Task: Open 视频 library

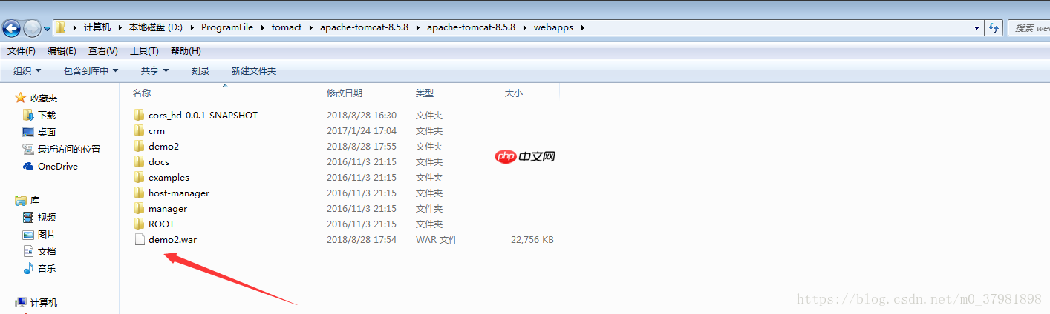Action: [47, 217]
